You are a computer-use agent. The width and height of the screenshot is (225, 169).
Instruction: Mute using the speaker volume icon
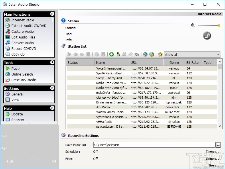(193, 25)
